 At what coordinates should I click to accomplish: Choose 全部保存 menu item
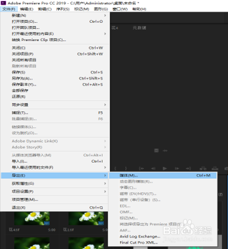coord(54,90)
